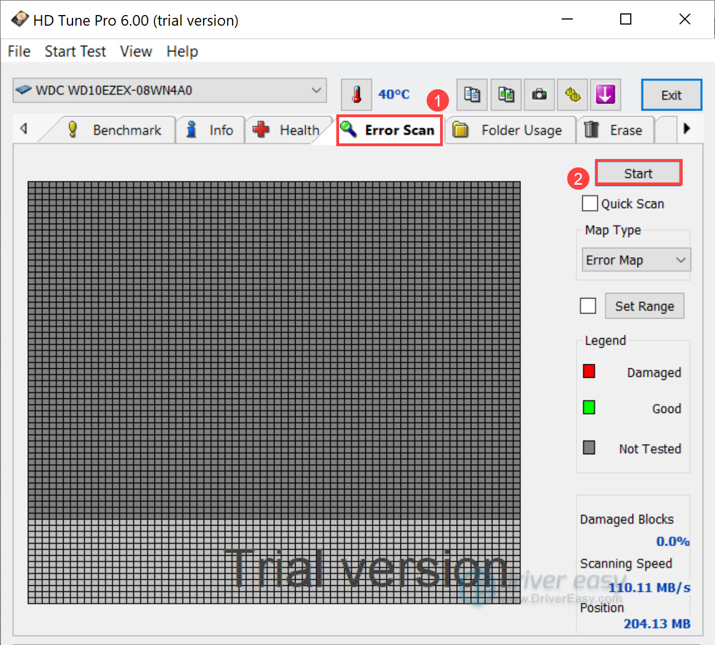This screenshot has width=715, height=645.
Task: Click the camera save screenshot icon
Action: [539, 94]
